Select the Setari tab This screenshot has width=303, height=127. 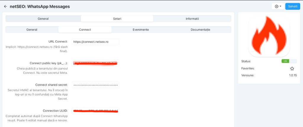(117, 19)
